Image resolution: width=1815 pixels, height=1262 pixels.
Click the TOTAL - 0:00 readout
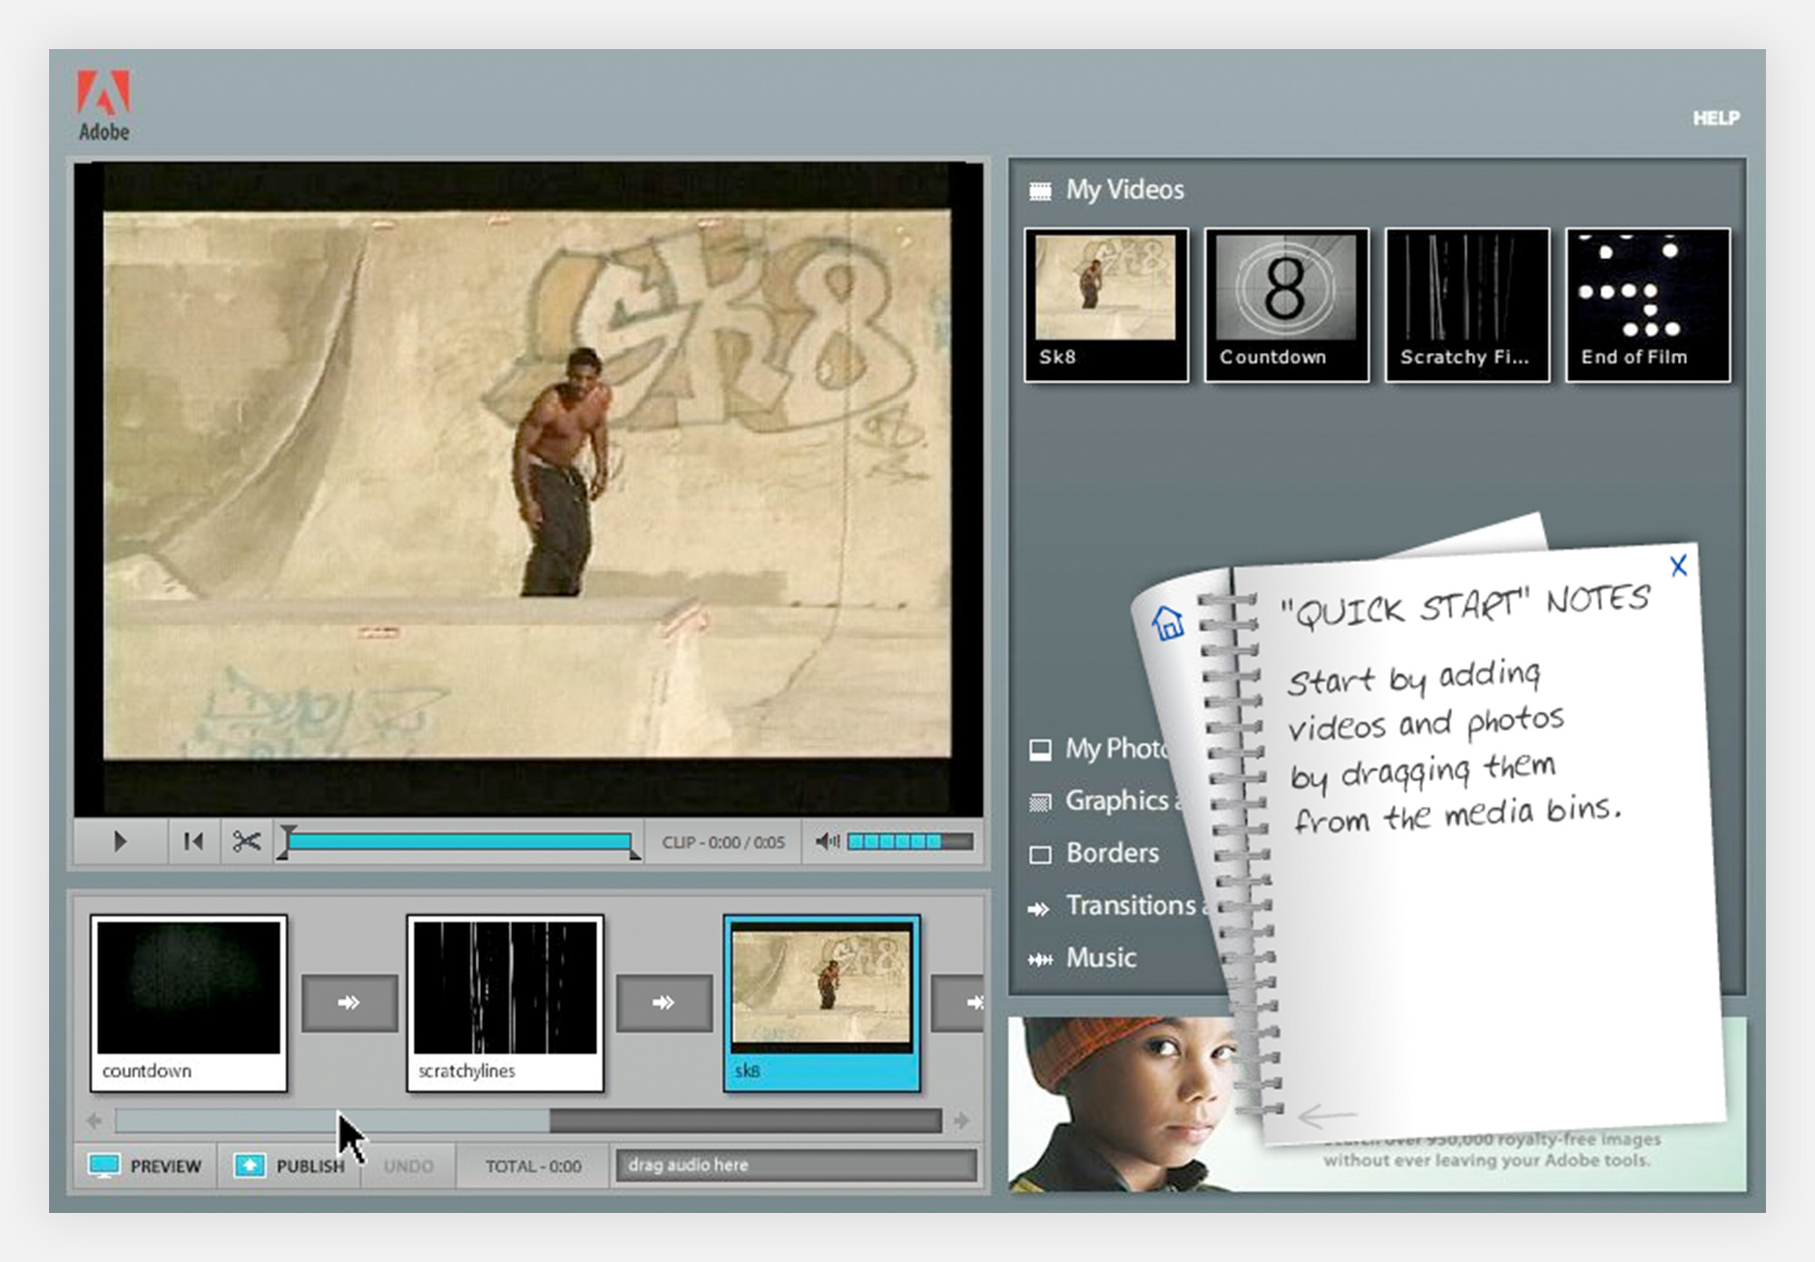(x=533, y=1166)
